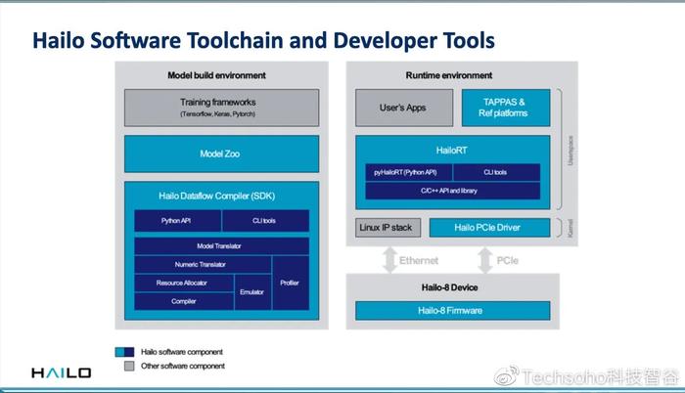Select CLI tools inside HailoRT
Viewport: 685px width, 393px height.
click(x=497, y=172)
